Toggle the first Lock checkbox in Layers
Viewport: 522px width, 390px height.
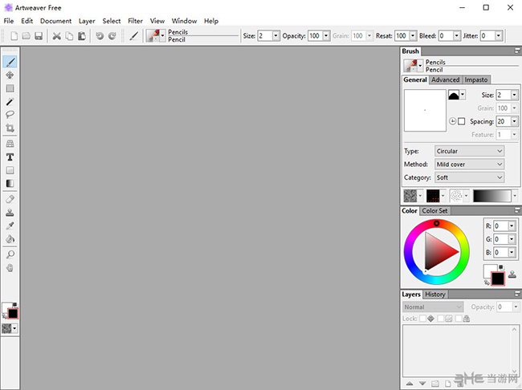pyautogui.click(x=422, y=319)
